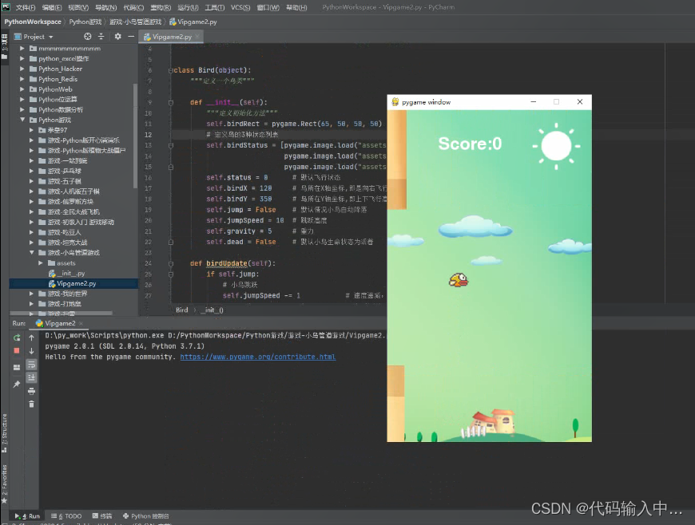Screen dimensions: 695x525
Task: Open the 编辑(E) menu
Action: pos(52,7)
